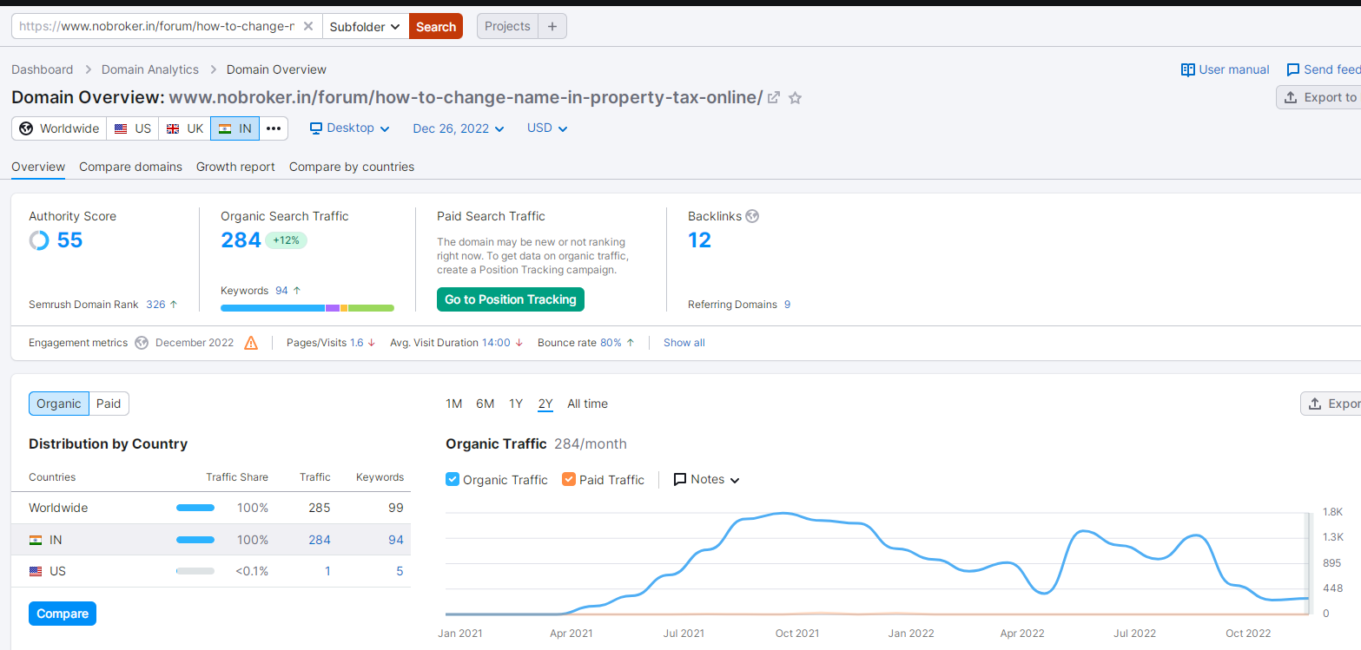Select the 1Y time range

pos(516,404)
